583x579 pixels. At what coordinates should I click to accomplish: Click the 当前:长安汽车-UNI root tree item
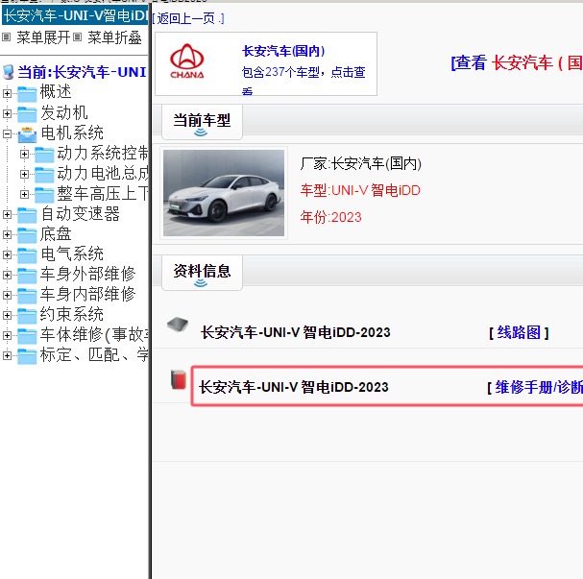pos(82,72)
